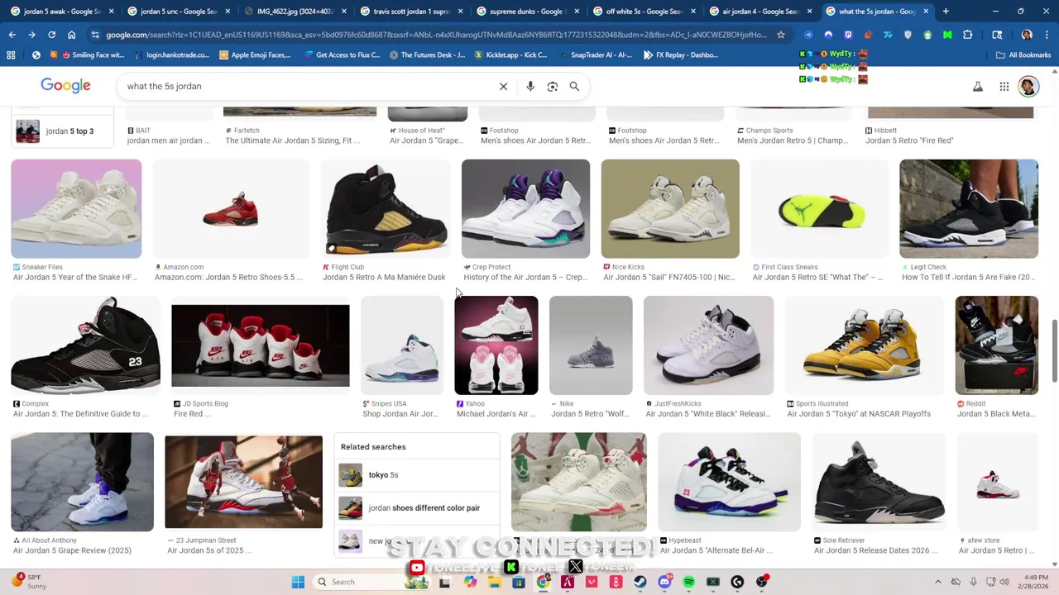The width and height of the screenshot is (1059, 595).
Task: Open the Sole Retriever Release Dates 2026 image
Action: pyautogui.click(x=879, y=482)
